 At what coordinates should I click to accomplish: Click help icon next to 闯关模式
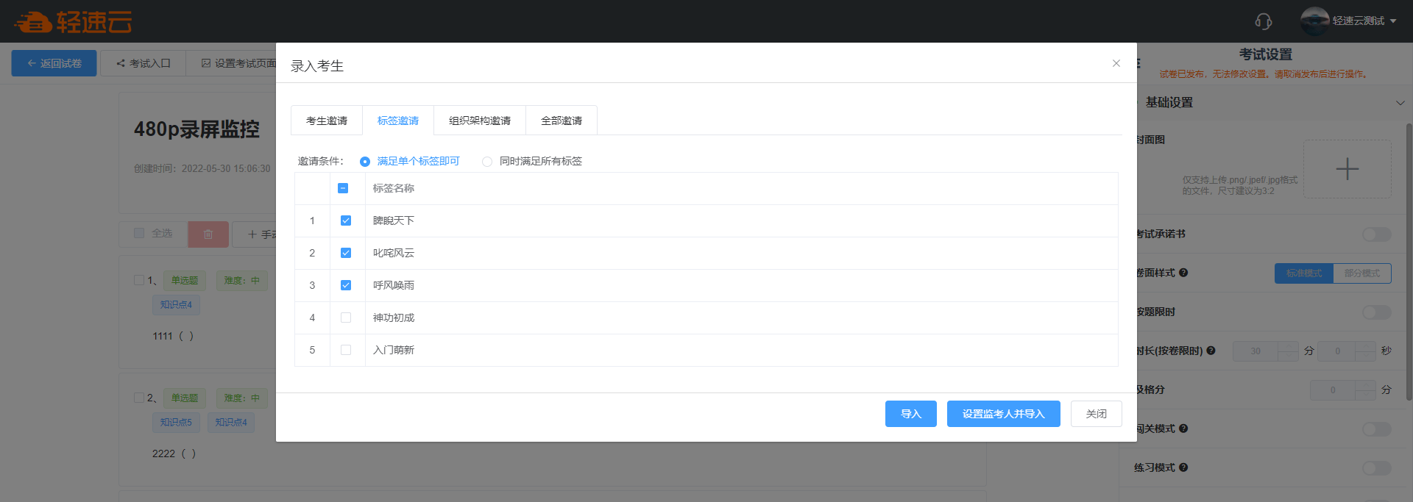(1183, 429)
